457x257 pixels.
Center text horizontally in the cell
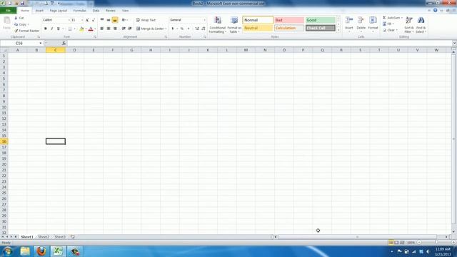click(x=109, y=29)
